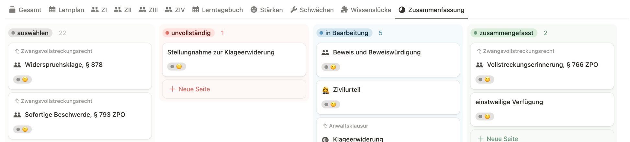Screen dimensions: 630x142
Task: Click the ZIV people group icon
Action: [168, 10]
